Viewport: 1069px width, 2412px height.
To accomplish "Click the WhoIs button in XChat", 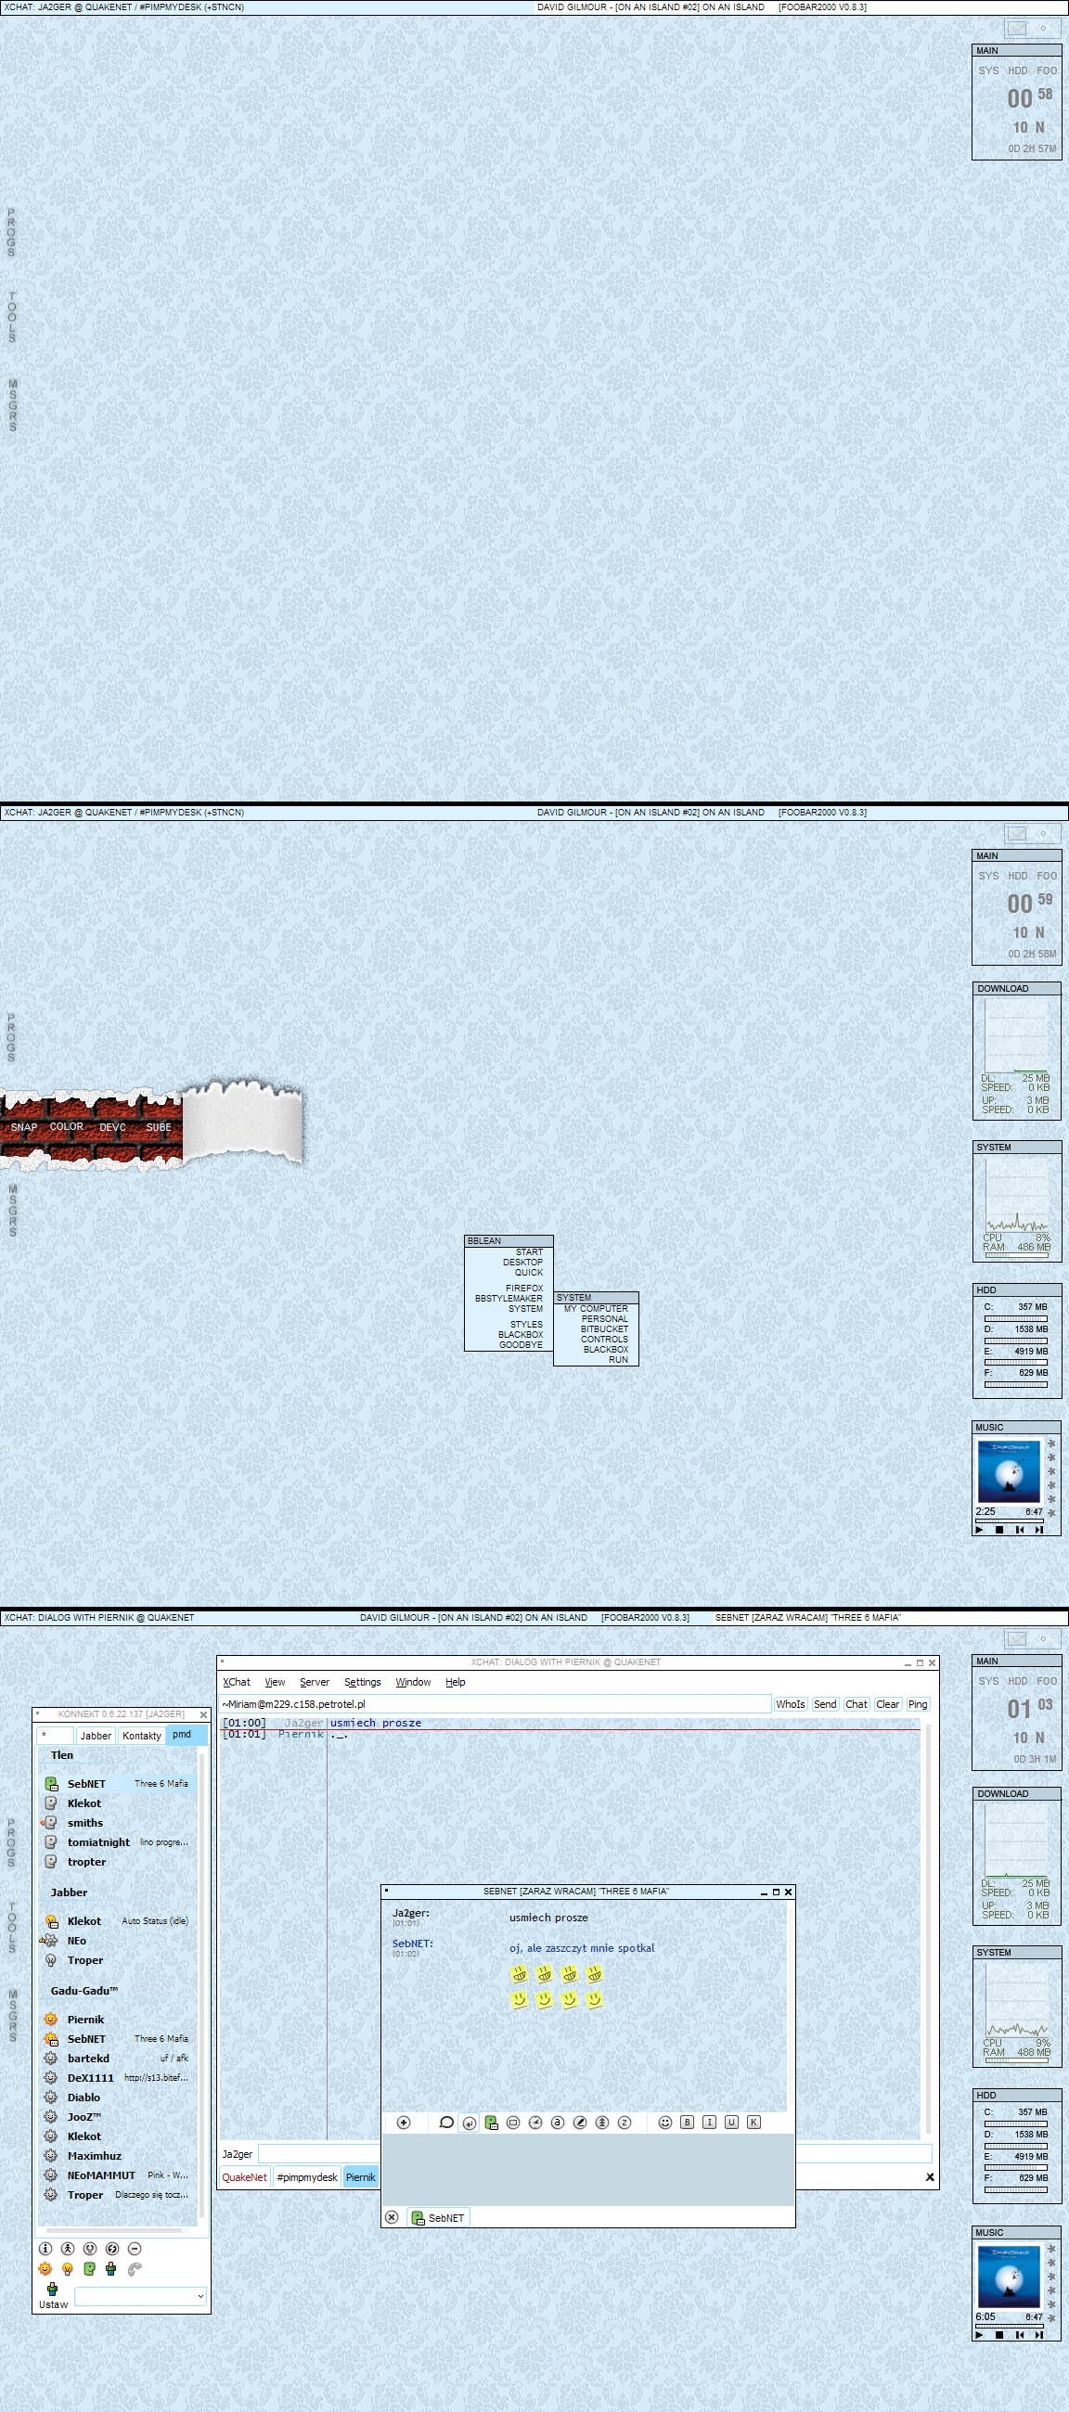I will (x=790, y=1704).
